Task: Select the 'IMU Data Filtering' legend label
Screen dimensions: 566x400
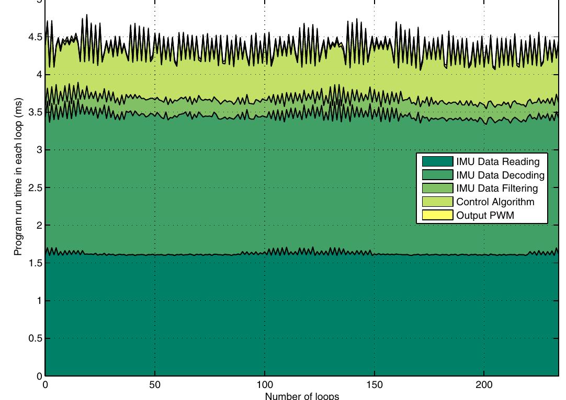Action: tap(497, 189)
